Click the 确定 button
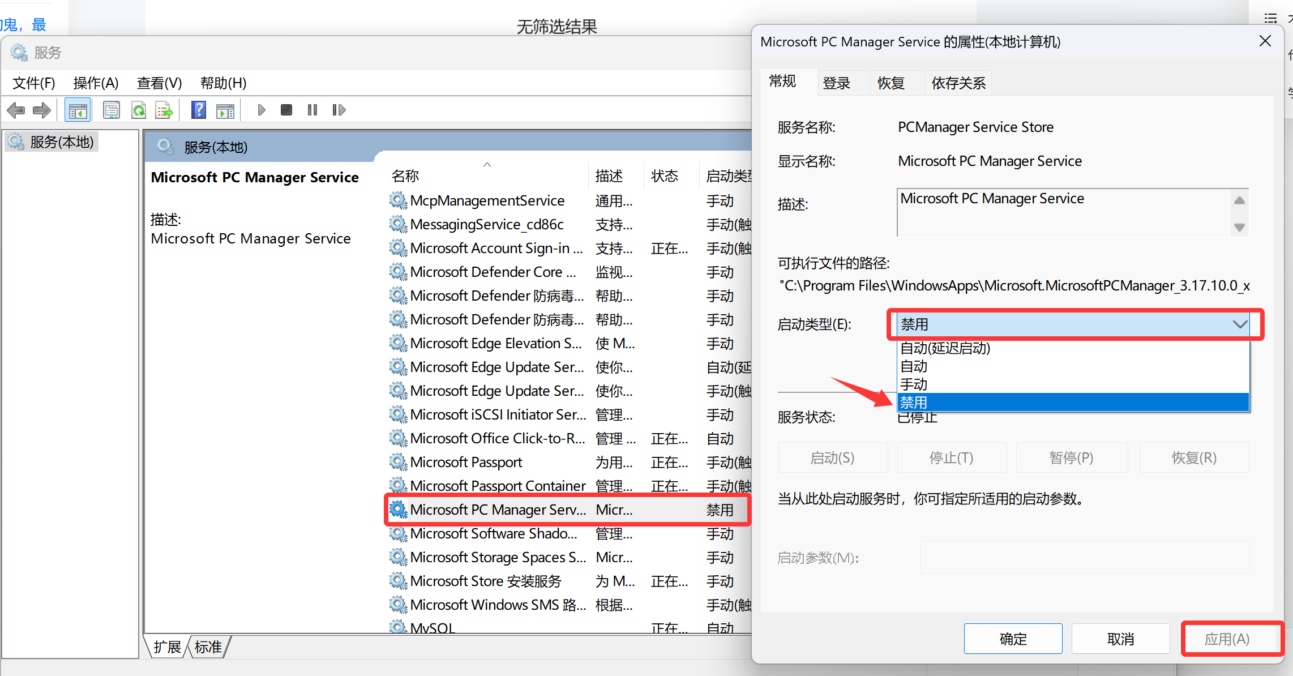This screenshot has height=676, width=1293. pyautogui.click(x=1013, y=639)
